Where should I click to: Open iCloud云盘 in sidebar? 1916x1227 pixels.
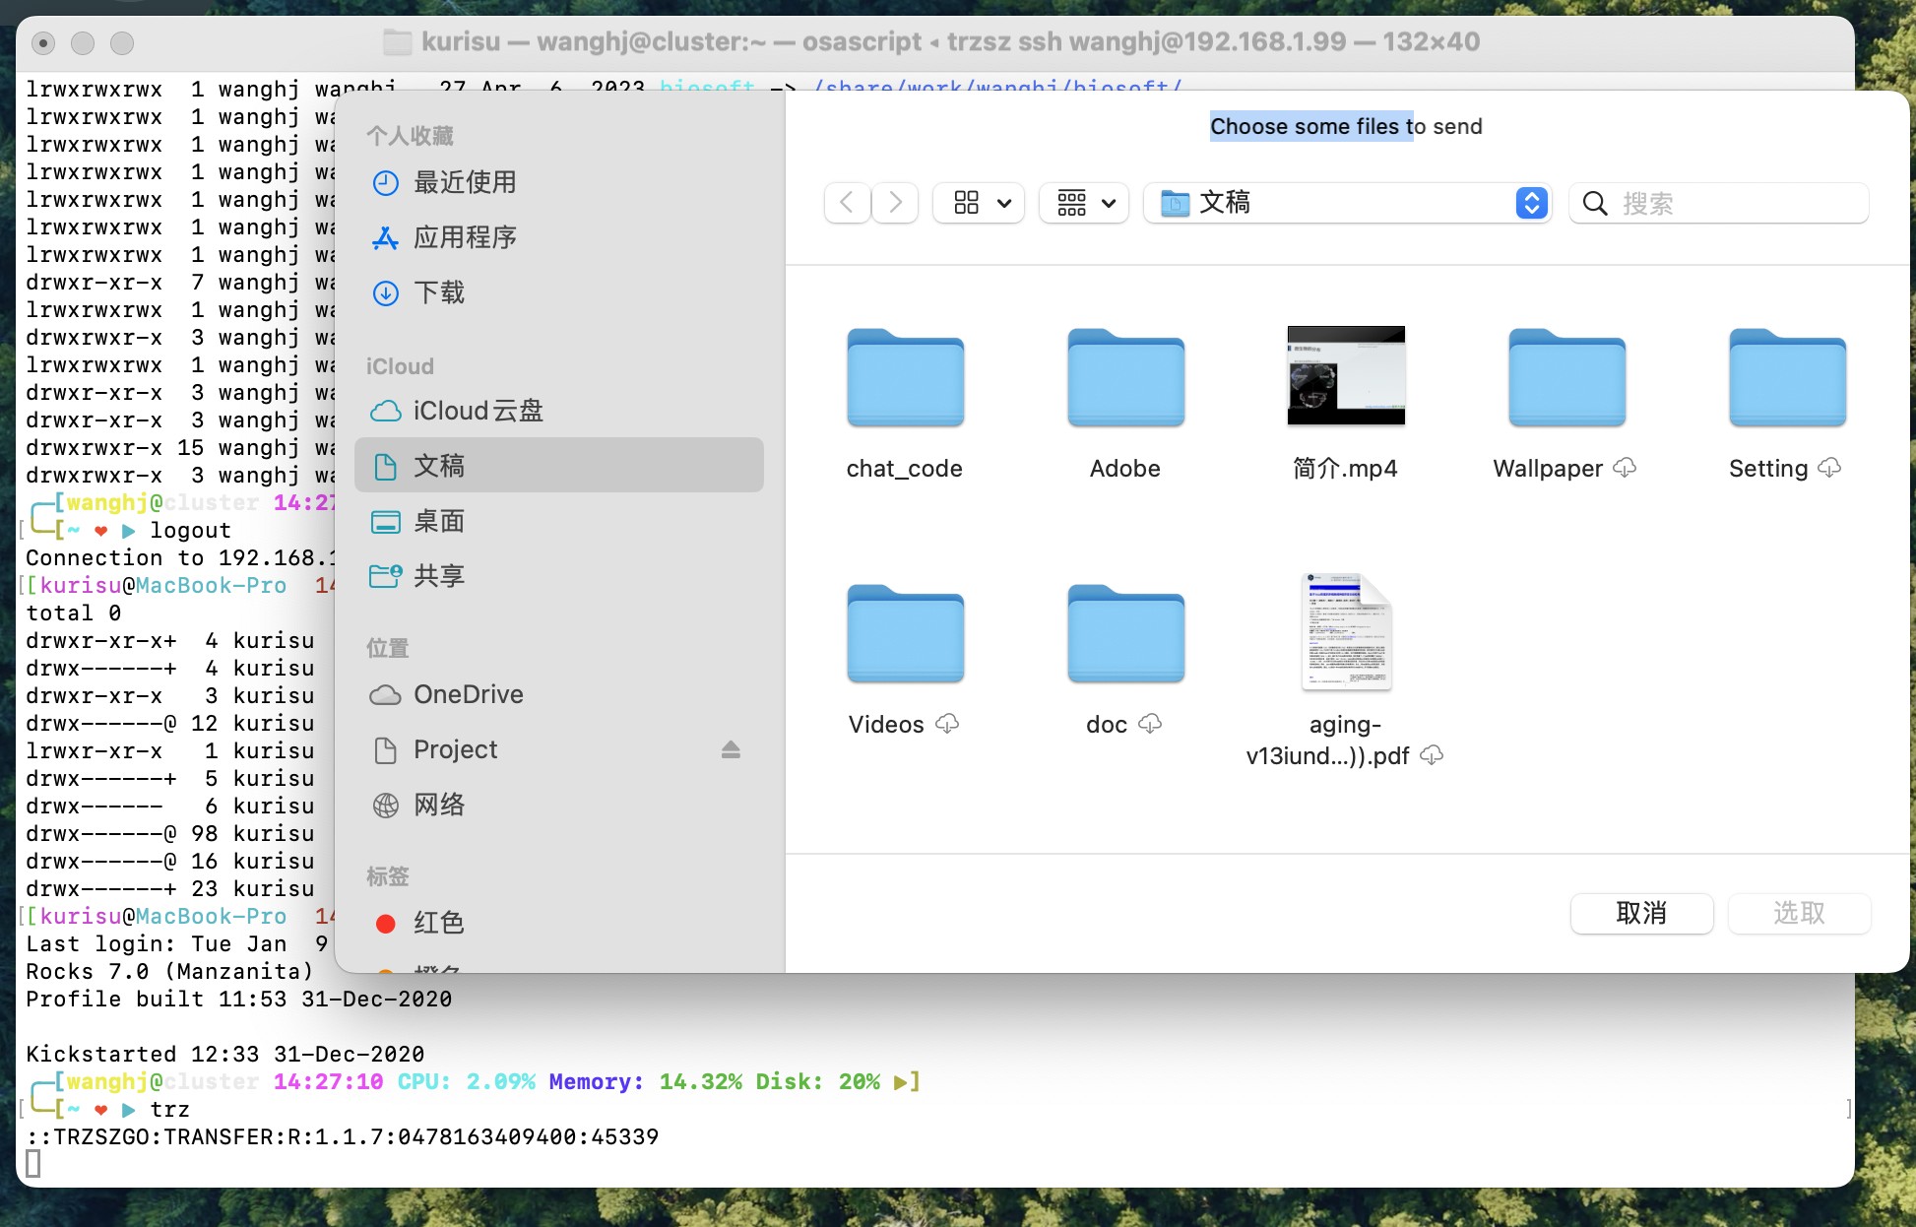[x=558, y=411]
